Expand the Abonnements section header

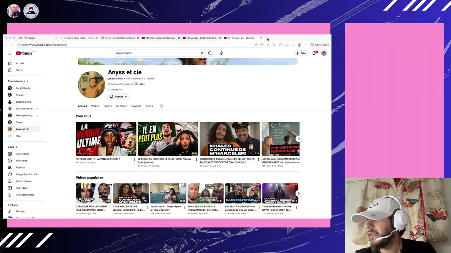click(x=18, y=81)
